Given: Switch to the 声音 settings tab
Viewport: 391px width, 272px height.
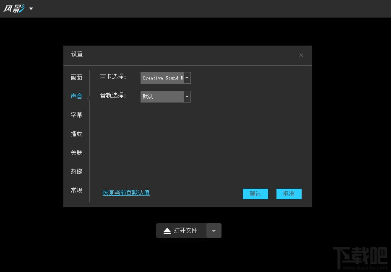Looking at the screenshot, I should (76, 96).
